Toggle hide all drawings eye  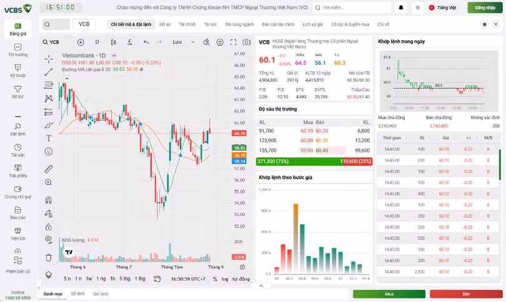coord(49,240)
